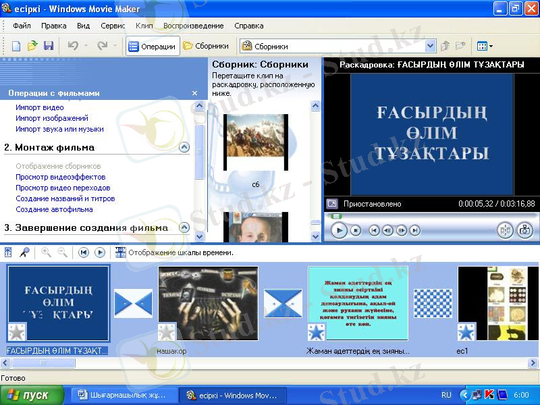Click the narrate timeline microphone icon

click(x=24, y=252)
